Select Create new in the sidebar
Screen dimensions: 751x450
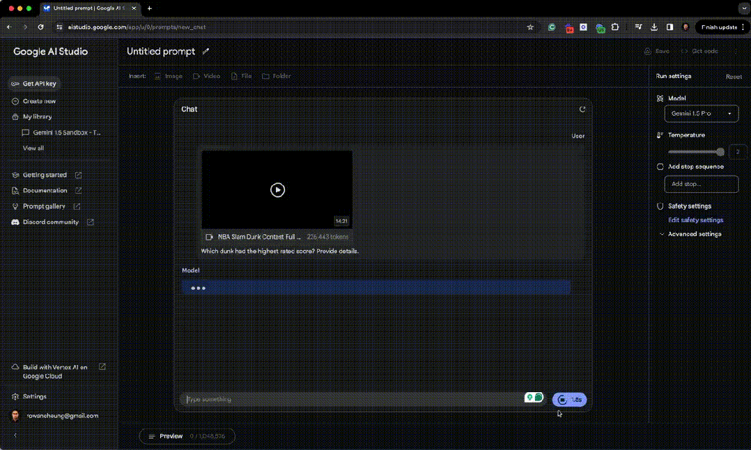tap(38, 101)
